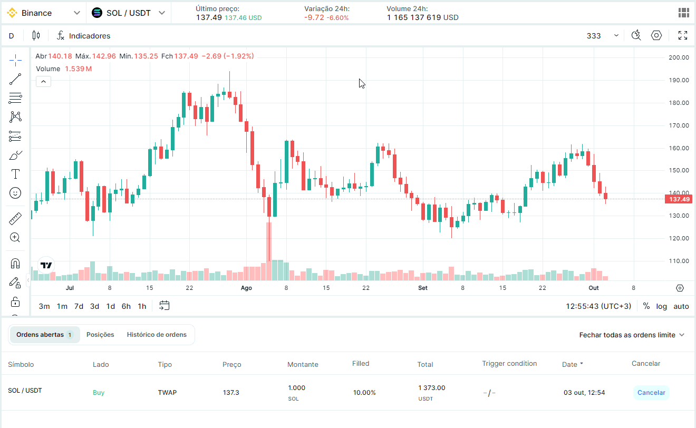The height and width of the screenshot is (428, 696).
Task: Toggle auto scale on the chart
Action: (681, 306)
